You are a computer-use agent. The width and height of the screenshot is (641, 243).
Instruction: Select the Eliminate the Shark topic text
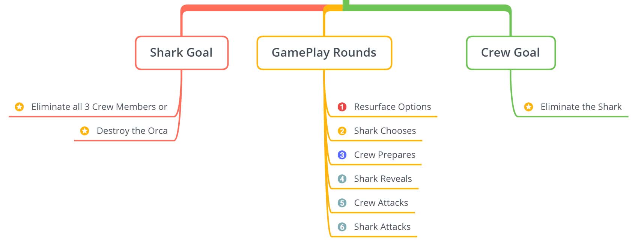581,107
